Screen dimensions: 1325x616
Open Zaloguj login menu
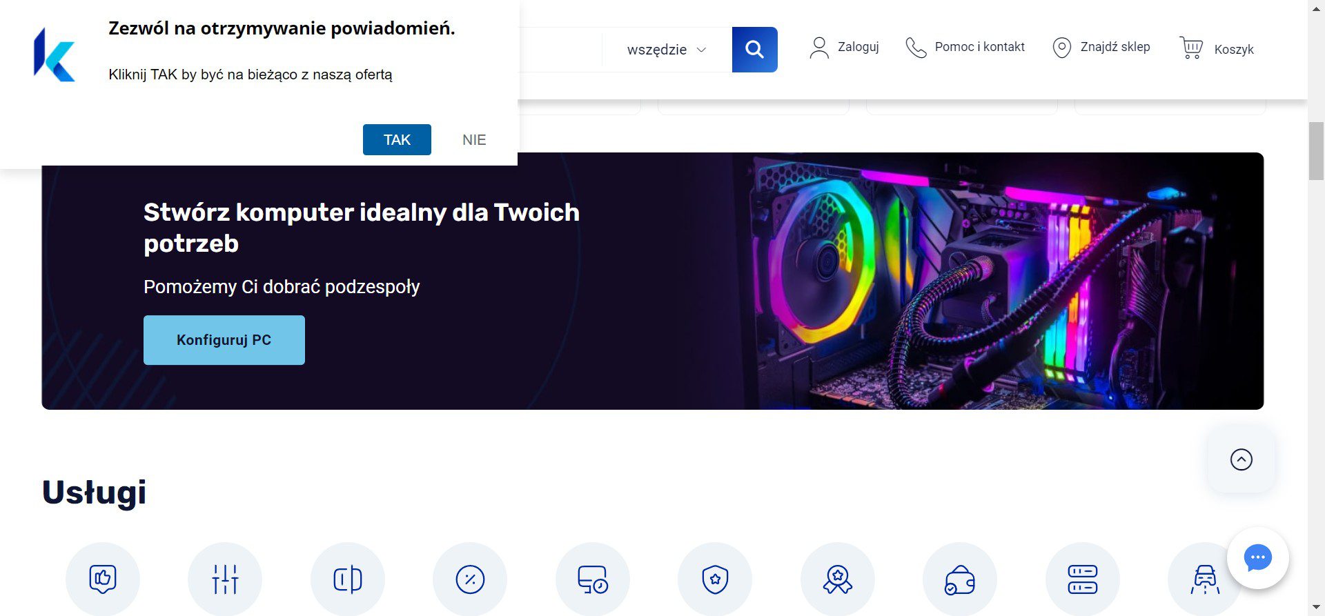coord(845,47)
